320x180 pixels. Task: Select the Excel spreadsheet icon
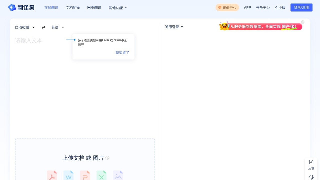coord(101,175)
